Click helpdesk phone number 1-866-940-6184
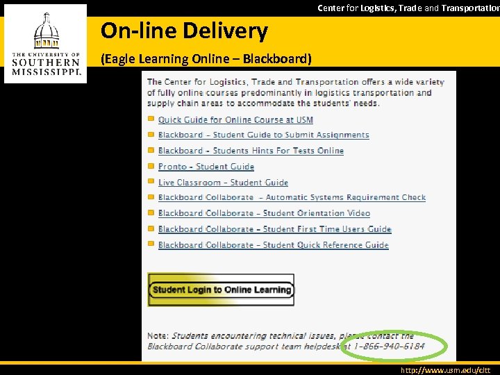Screen dimensions: 500x375 390,347
